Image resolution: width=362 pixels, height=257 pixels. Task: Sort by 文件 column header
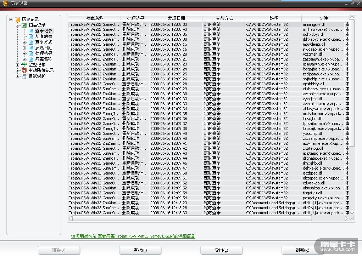point(323,18)
